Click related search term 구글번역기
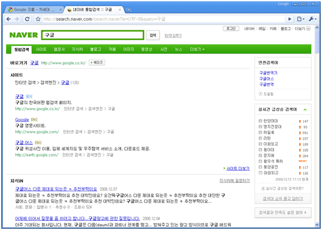The width and height of the screenshot is (322, 230). (268, 73)
